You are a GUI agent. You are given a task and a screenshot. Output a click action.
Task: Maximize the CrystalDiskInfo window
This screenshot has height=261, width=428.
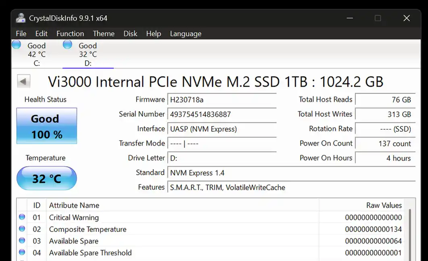coord(378,18)
